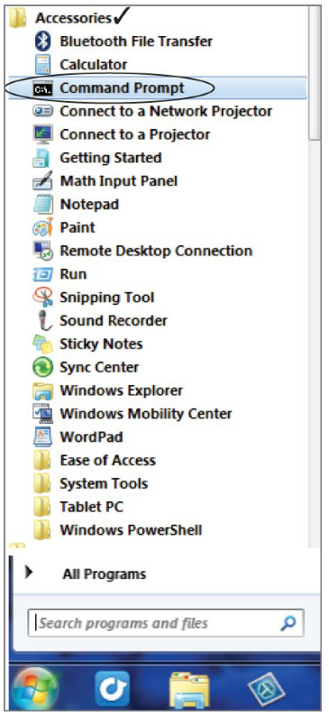Click the Bluetooth File Transfer icon

point(43,41)
